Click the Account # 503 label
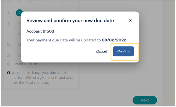The image size is (176, 107). pos(40,31)
